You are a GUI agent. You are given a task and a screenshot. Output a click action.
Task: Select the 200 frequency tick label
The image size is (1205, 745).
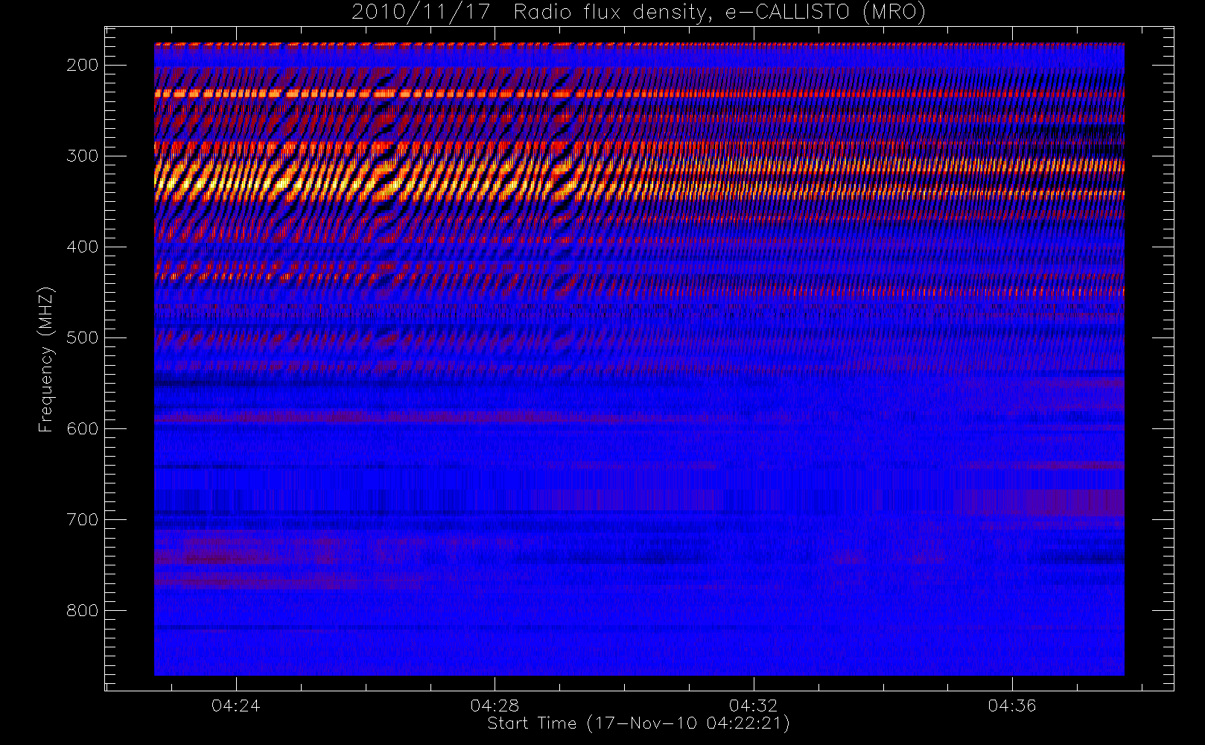(83, 66)
